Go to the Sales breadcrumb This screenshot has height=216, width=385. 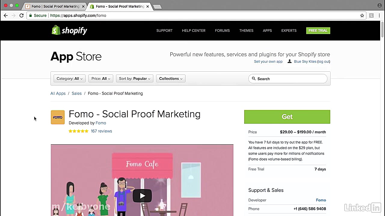tap(77, 93)
